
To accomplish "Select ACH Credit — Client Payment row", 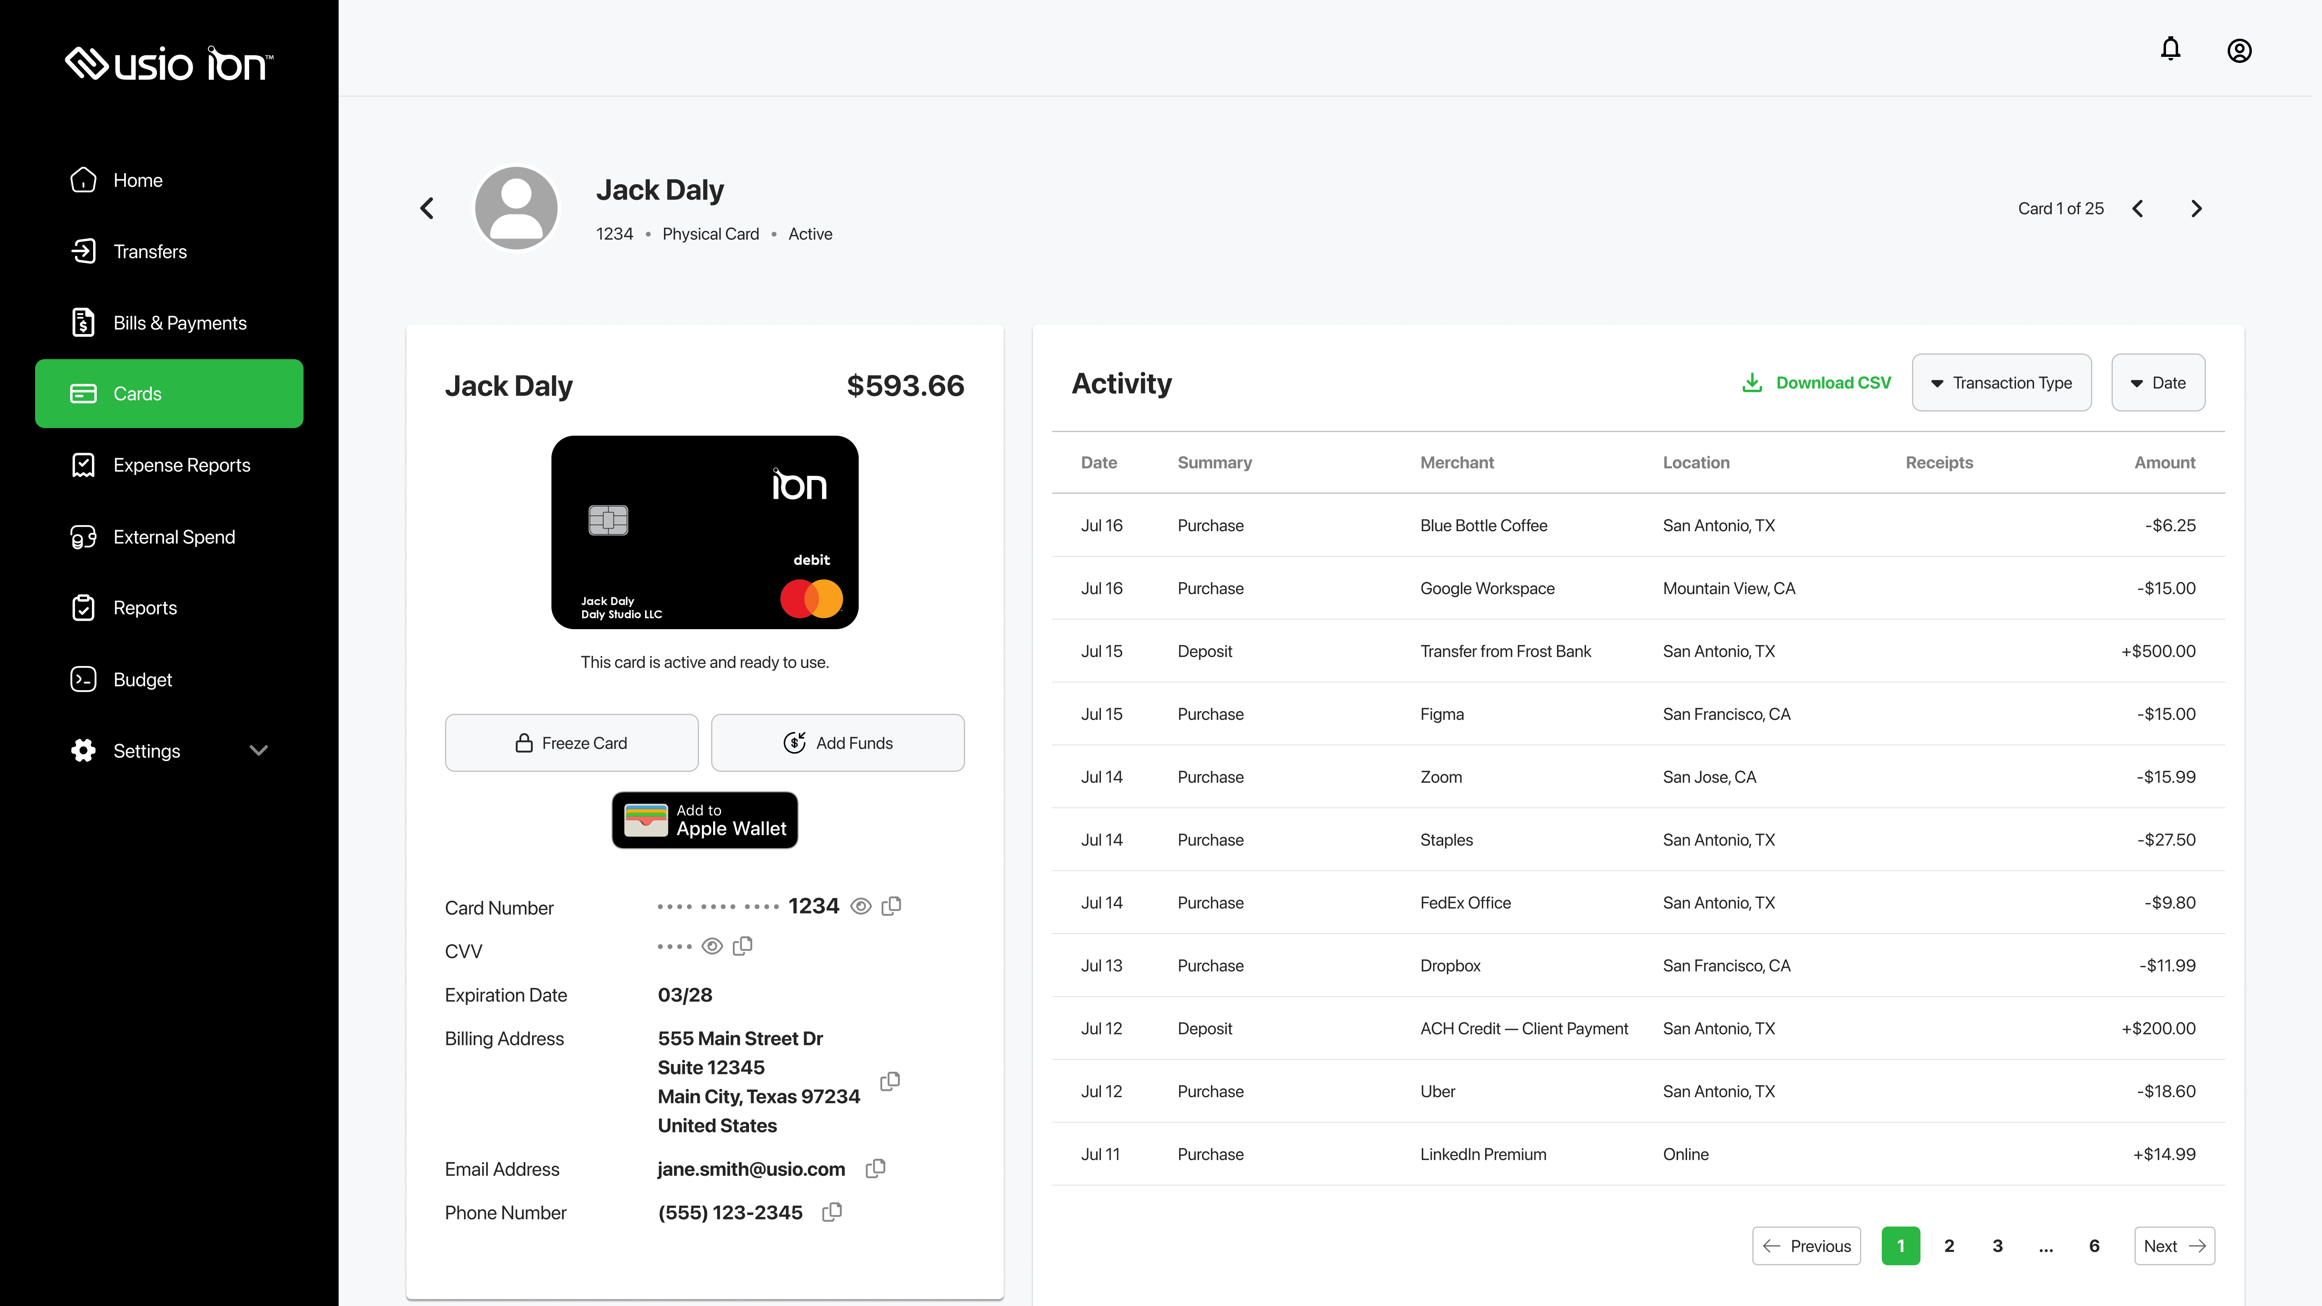I will pos(1638,1028).
